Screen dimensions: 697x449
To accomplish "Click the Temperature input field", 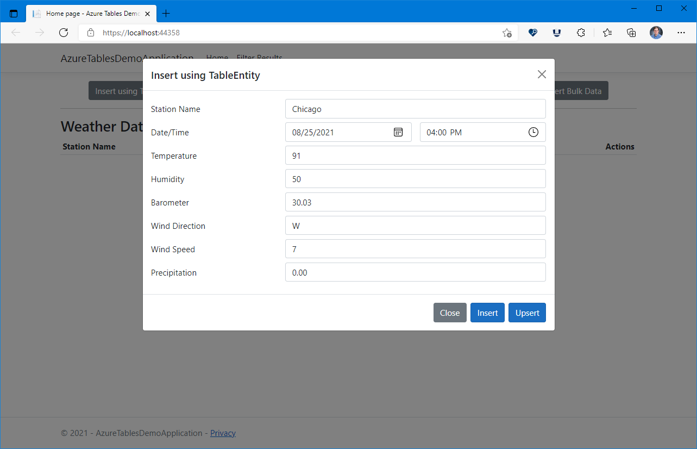I will coord(415,155).
